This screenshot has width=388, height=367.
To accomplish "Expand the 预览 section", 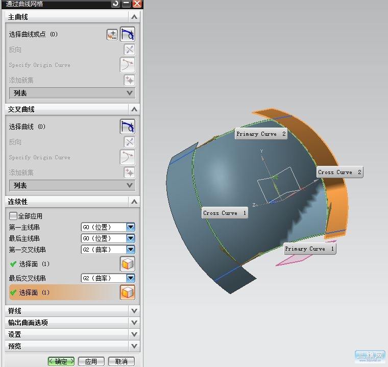I will 134,346.
